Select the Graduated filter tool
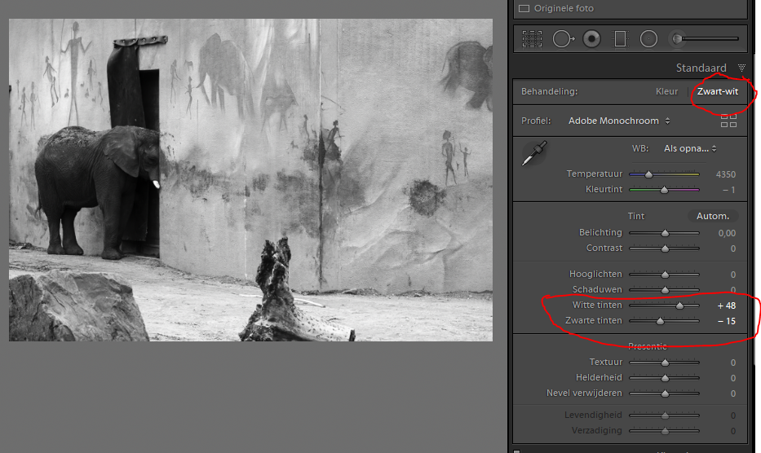The width and height of the screenshot is (761, 453). tap(620, 38)
